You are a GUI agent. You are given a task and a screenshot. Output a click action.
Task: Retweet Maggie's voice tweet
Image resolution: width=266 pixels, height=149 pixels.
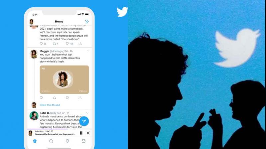pos(54,98)
